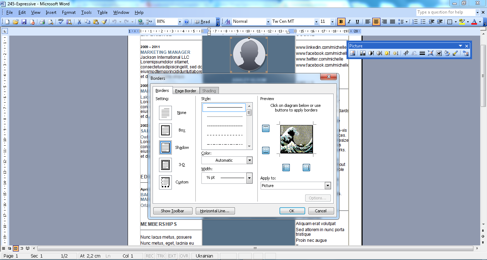Click the wave picture in Preview diagram

point(297,139)
